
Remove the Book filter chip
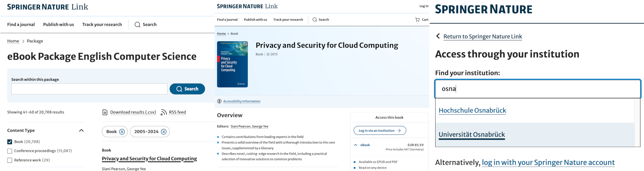pyautogui.click(x=122, y=132)
